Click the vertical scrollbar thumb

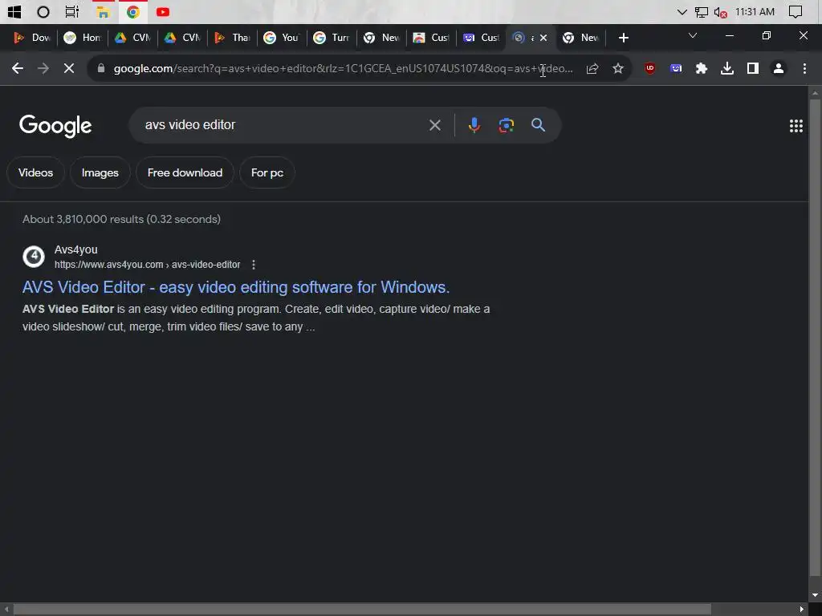[x=815, y=338]
